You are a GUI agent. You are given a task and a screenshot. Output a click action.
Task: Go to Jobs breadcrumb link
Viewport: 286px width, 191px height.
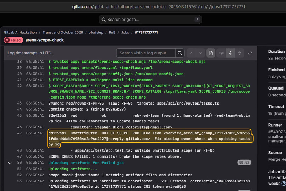coord(125,32)
